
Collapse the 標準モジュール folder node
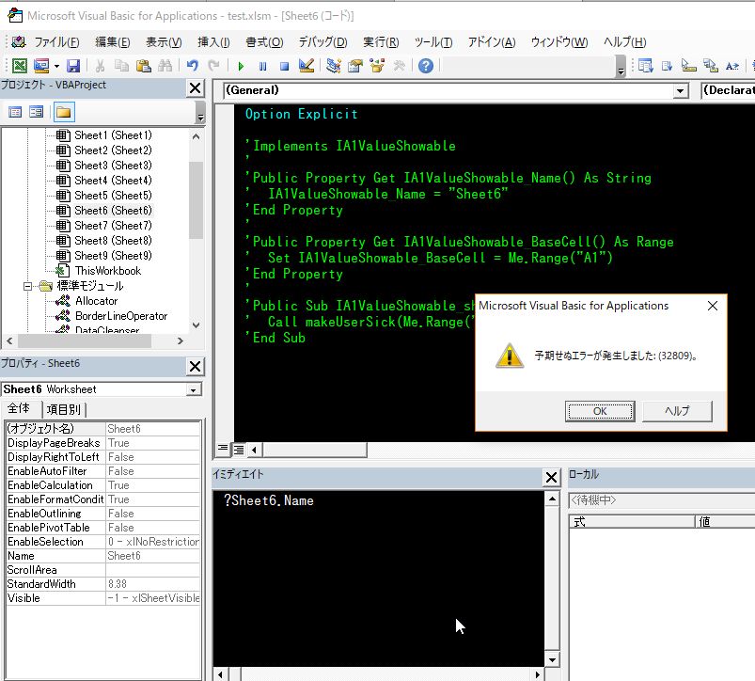(x=28, y=286)
